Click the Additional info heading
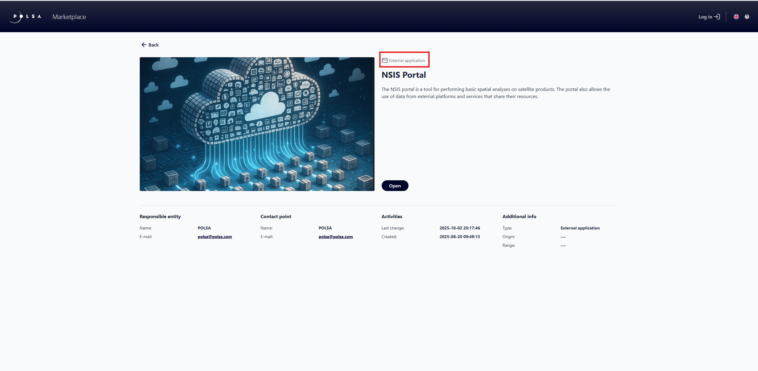Screen dimensions: 758x371 [519, 216]
